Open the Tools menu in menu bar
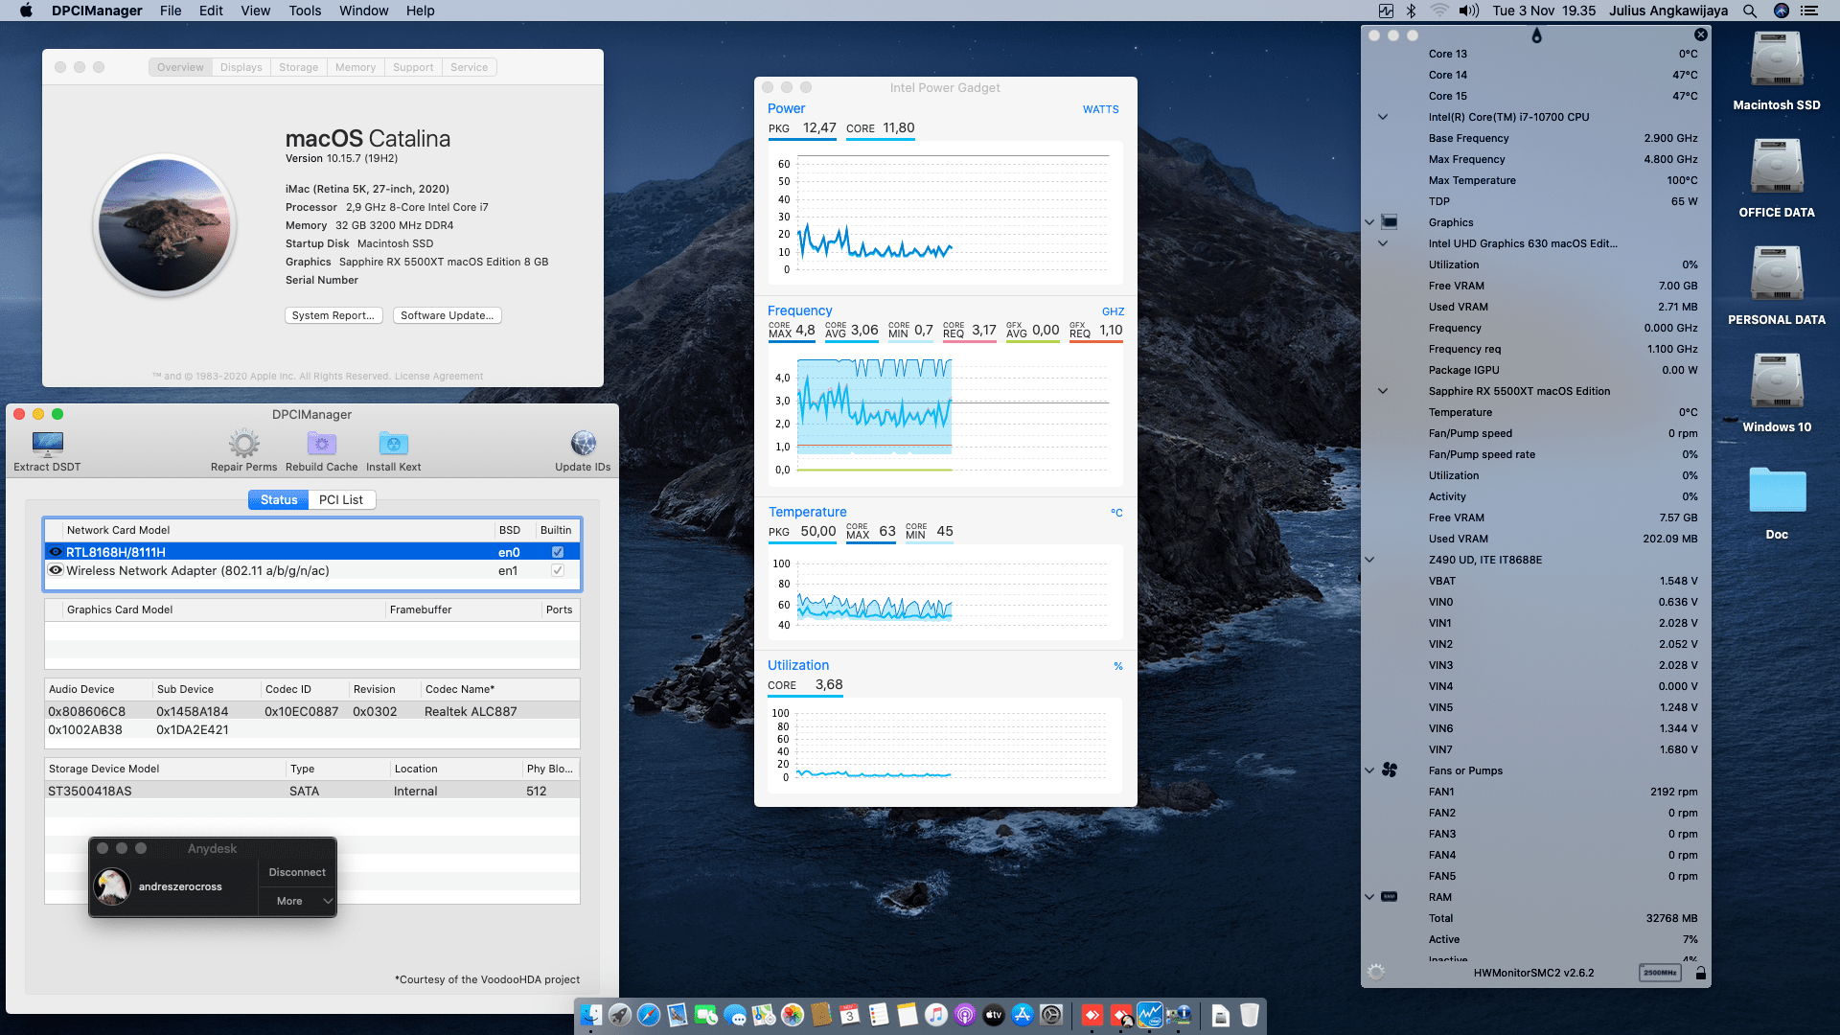1840x1035 pixels. point(305,11)
